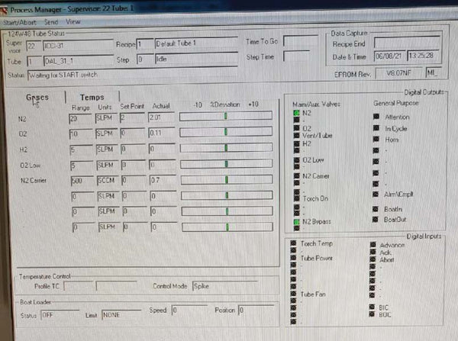The height and width of the screenshot is (341, 458).
Task: Click the N2 deviation bar
Action: [x=226, y=116]
